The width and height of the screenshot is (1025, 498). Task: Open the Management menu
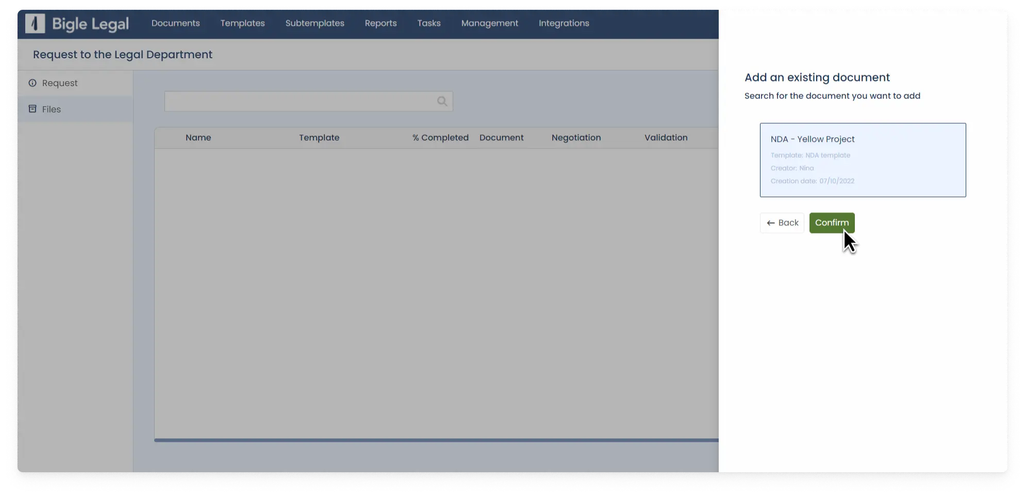point(489,23)
